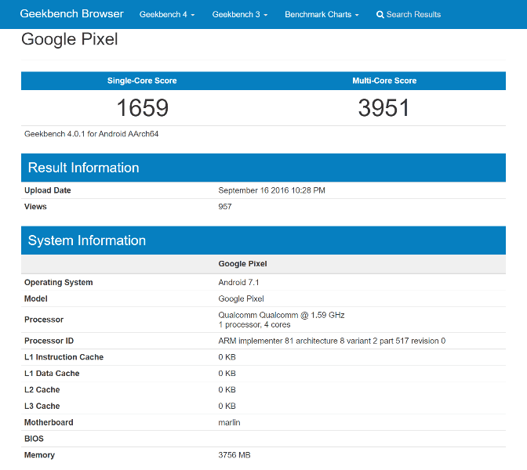Open the Benchmark Charts dropdown
The image size is (527, 470).
pos(322,14)
